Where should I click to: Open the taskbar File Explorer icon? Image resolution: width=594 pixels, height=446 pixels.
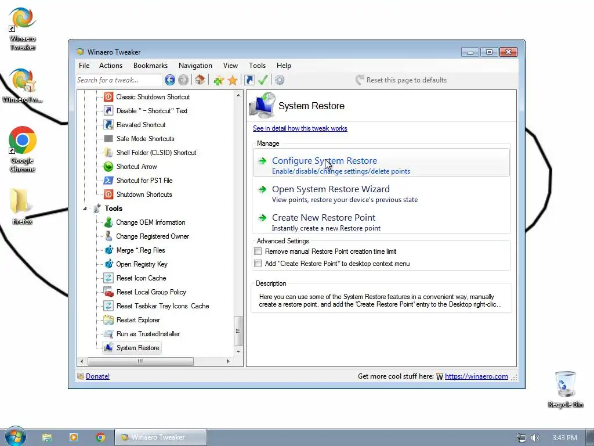(x=46, y=437)
